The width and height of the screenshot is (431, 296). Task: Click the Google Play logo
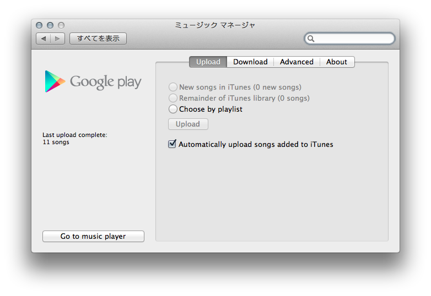pyautogui.click(x=93, y=81)
